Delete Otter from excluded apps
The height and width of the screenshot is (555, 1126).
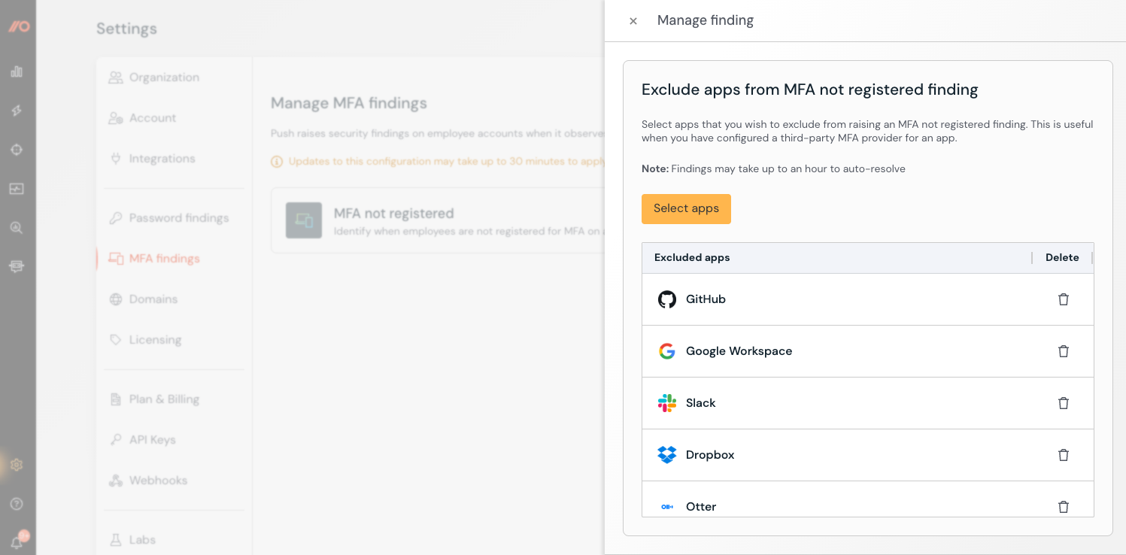(x=1064, y=507)
